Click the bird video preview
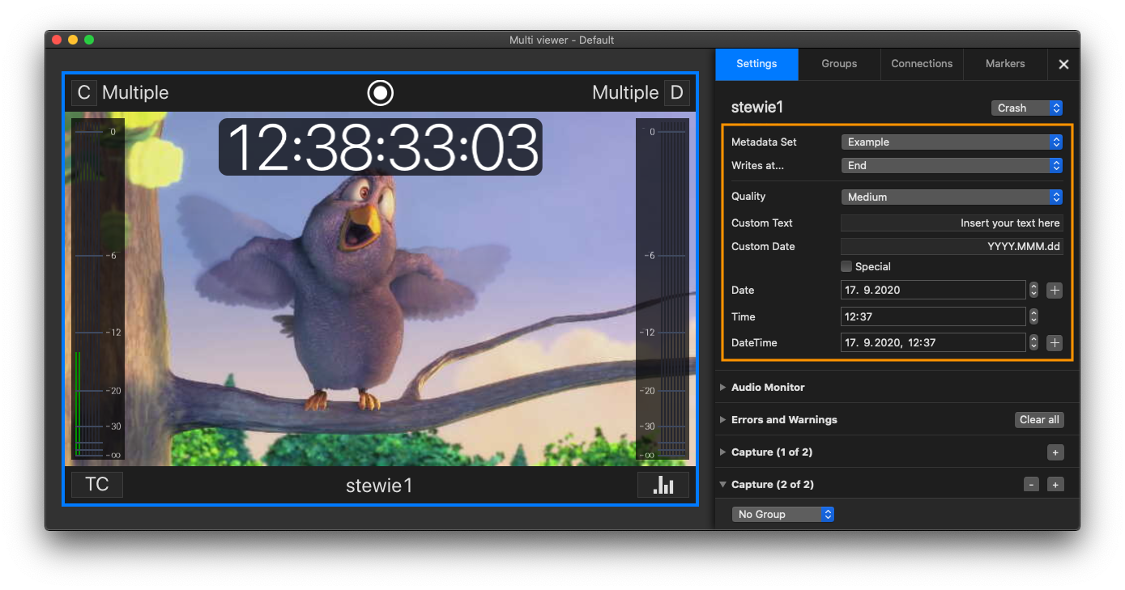The image size is (1125, 590). (x=380, y=289)
